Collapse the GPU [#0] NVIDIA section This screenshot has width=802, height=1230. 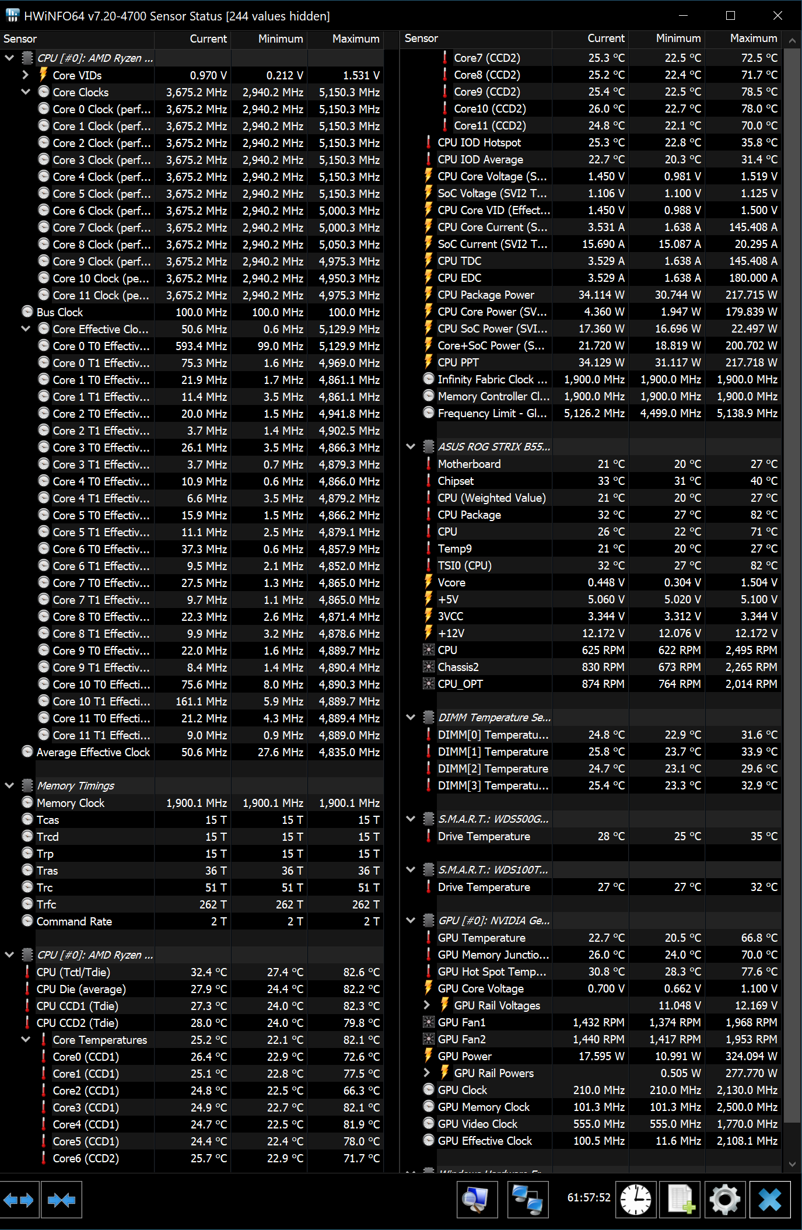pyautogui.click(x=410, y=920)
